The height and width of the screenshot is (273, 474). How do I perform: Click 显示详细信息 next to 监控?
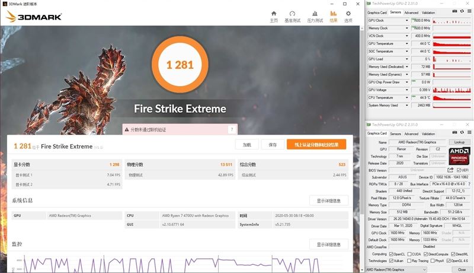point(329,245)
